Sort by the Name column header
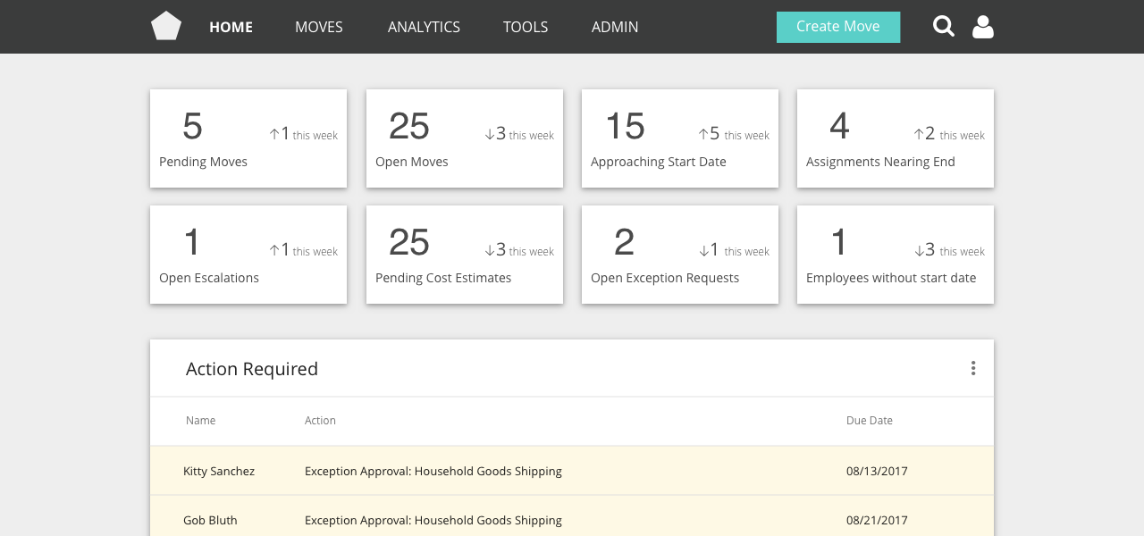1144x536 pixels. [x=200, y=421]
